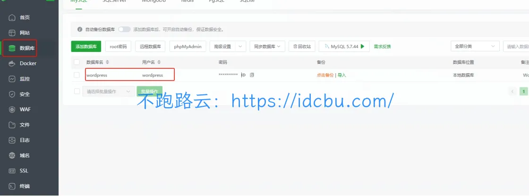The width and height of the screenshot is (529, 196).
Task: Sort by 数据库名 column arrows
Action: coord(107,62)
